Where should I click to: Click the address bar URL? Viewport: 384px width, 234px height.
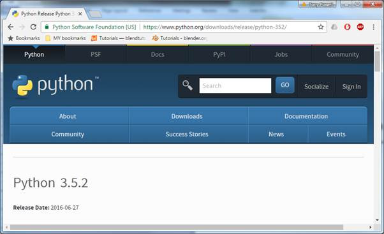[215, 27]
